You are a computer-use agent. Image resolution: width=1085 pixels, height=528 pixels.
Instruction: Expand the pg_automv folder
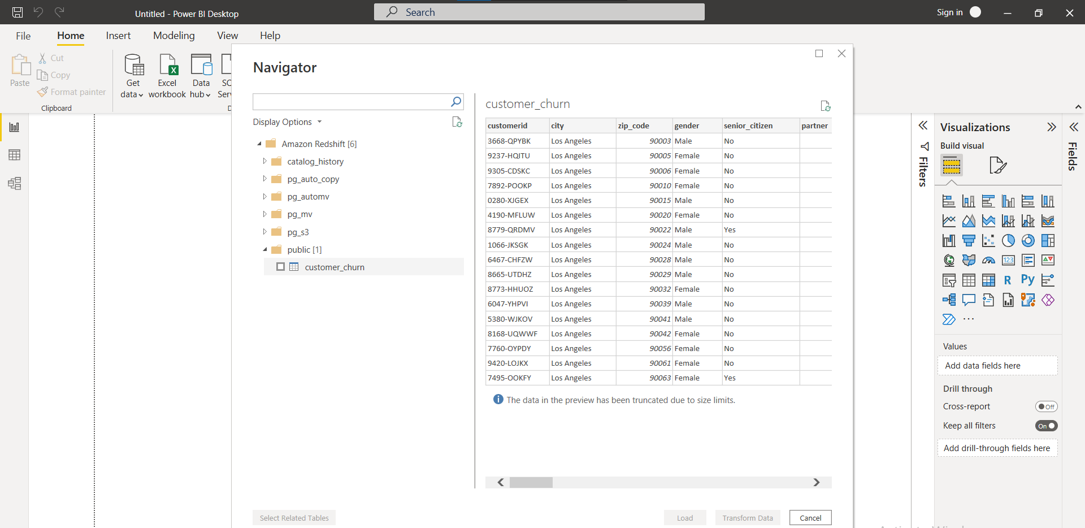(264, 196)
